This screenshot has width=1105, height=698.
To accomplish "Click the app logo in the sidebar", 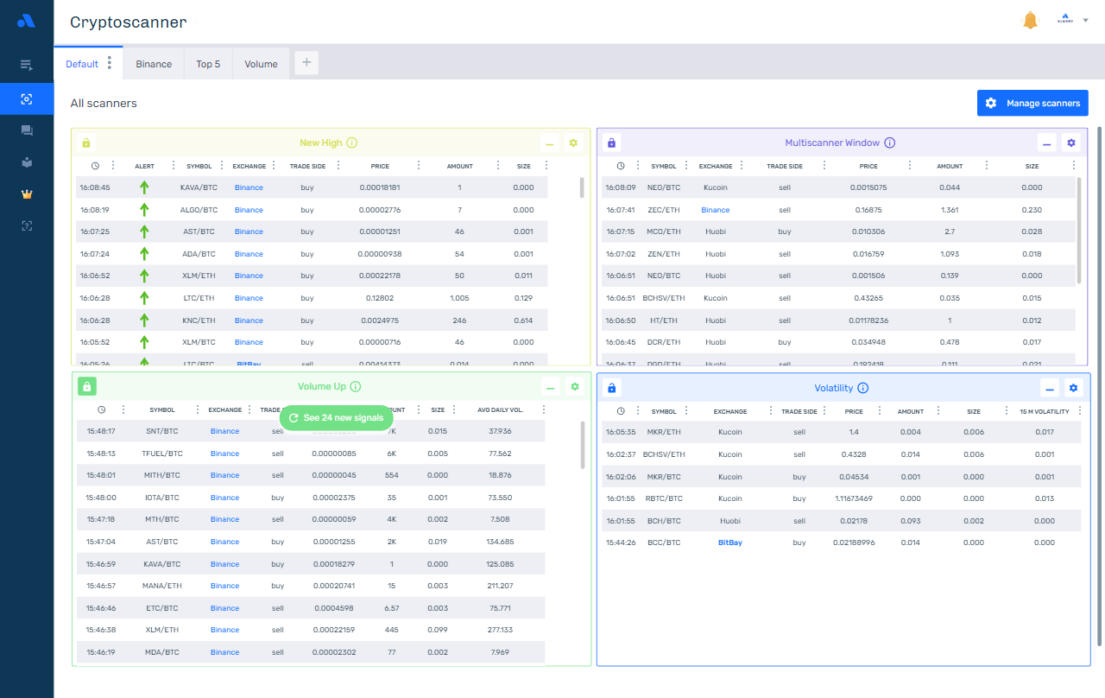I will 26,21.
